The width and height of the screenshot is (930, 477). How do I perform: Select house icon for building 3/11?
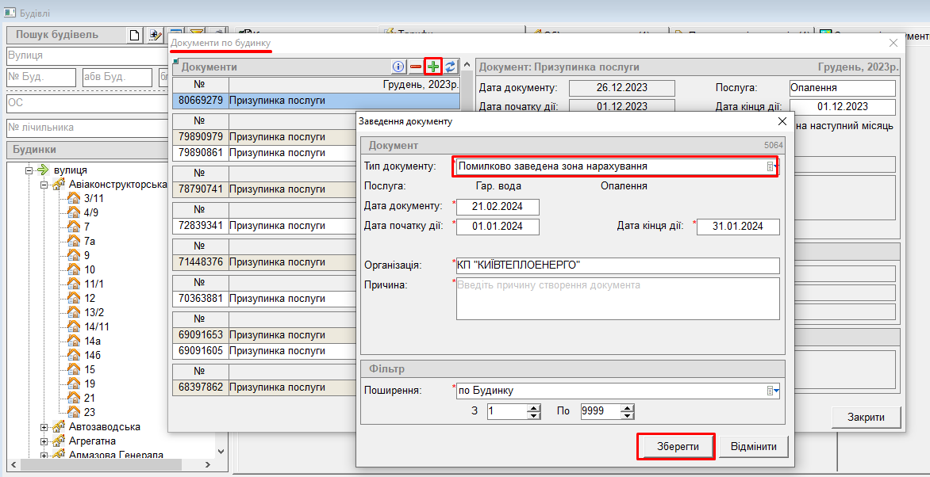pos(74,198)
